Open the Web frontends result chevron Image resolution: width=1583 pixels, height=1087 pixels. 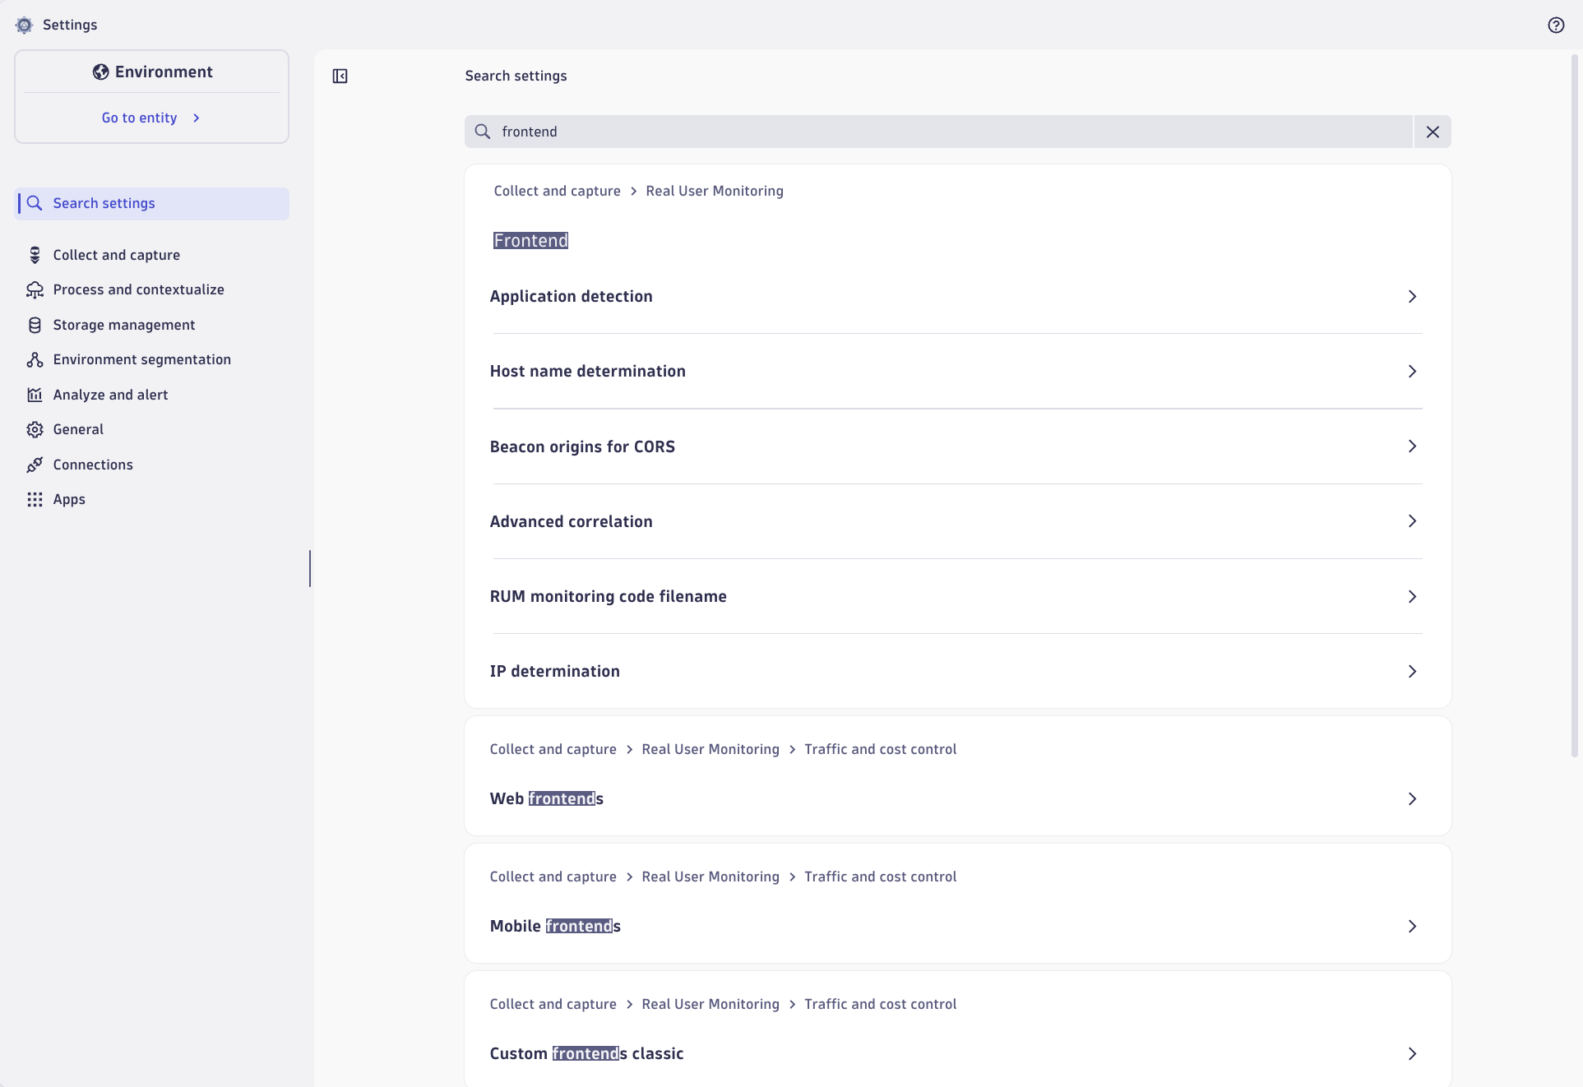click(1411, 798)
